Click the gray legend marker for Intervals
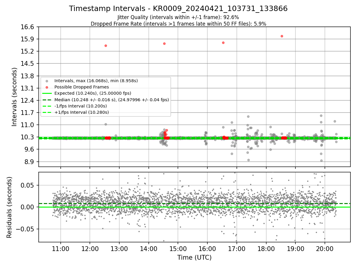This screenshot has width=357, height=268. 46,81
